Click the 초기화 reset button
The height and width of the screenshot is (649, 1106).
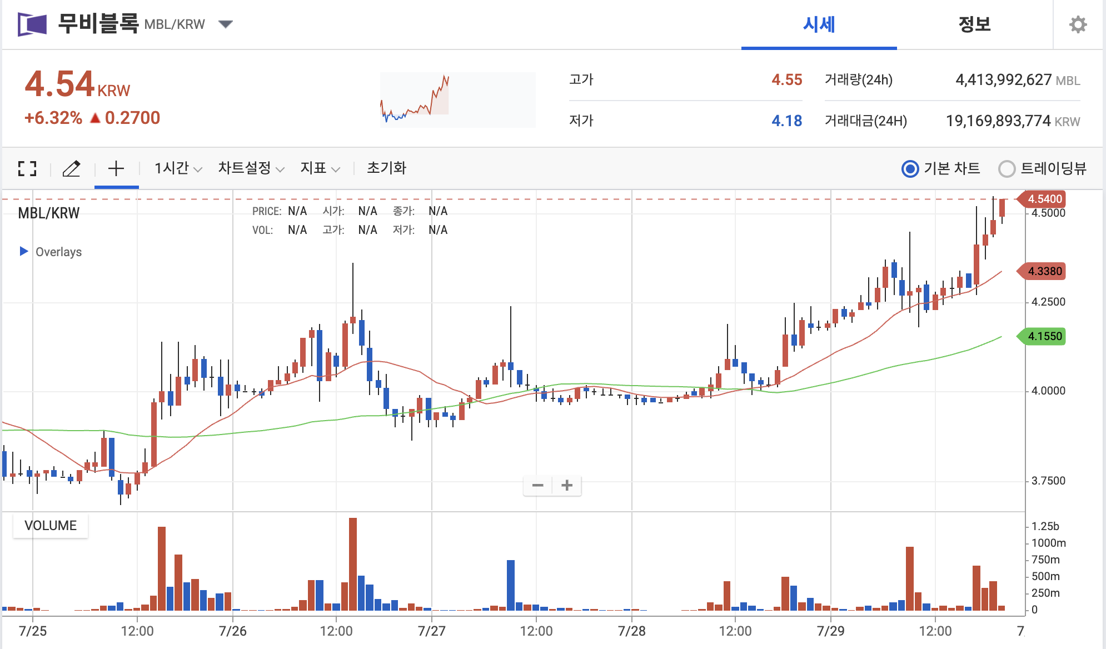tap(386, 168)
